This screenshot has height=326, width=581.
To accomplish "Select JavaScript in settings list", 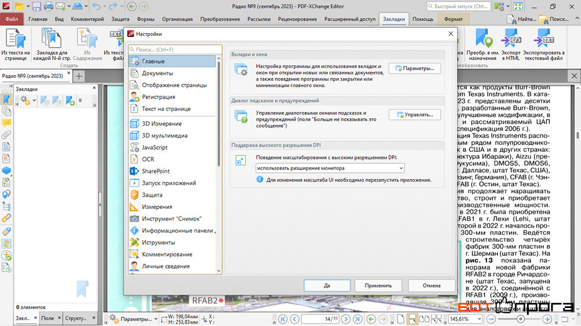I will 172,147.
